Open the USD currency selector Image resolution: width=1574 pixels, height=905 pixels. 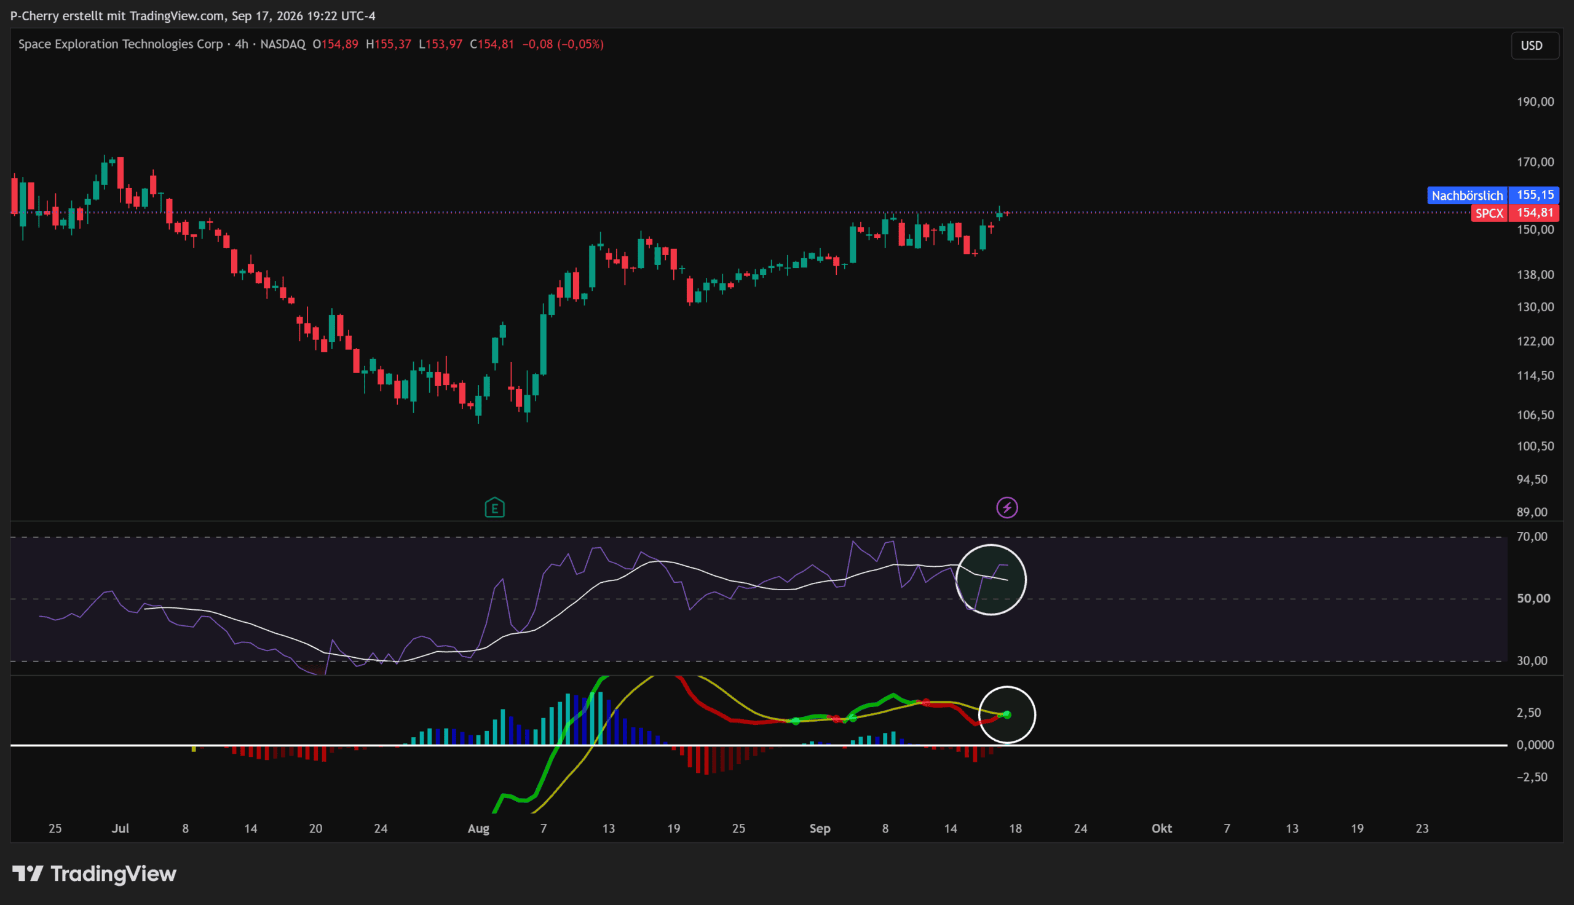[1531, 45]
